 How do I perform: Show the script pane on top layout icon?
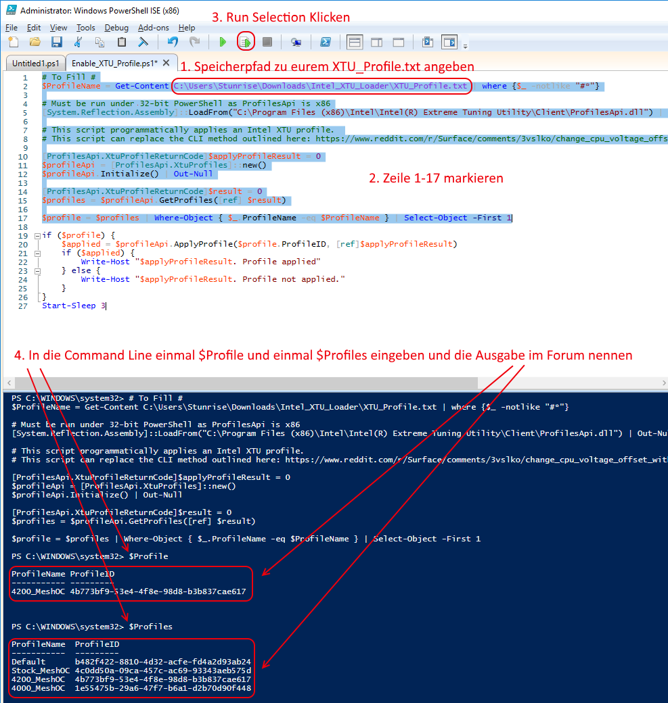click(355, 42)
